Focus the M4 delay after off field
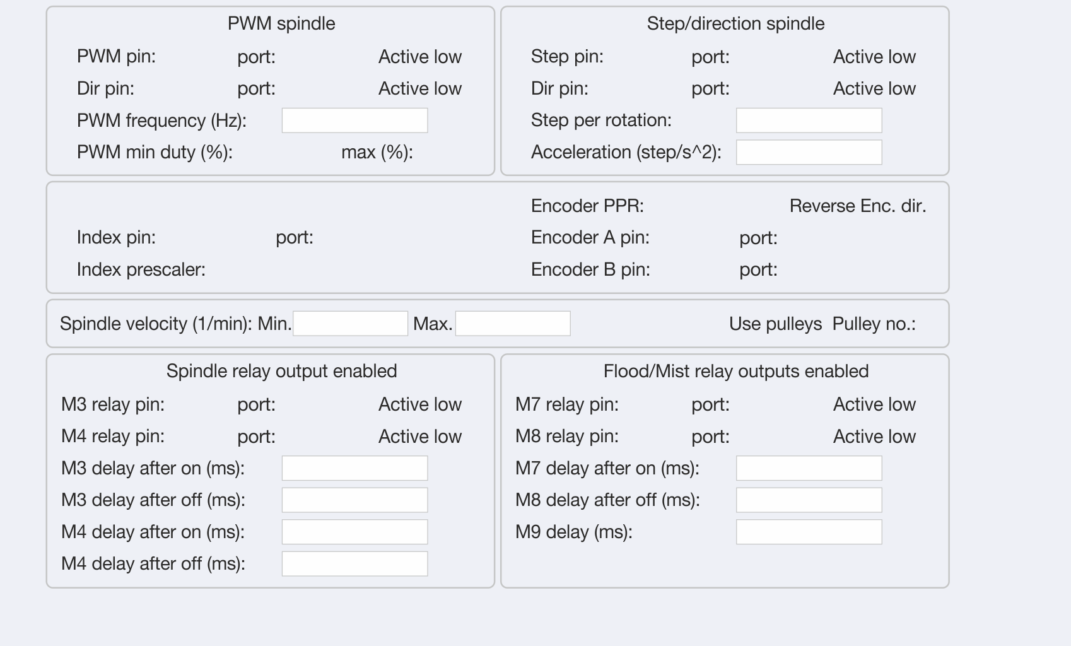 point(354,564)
